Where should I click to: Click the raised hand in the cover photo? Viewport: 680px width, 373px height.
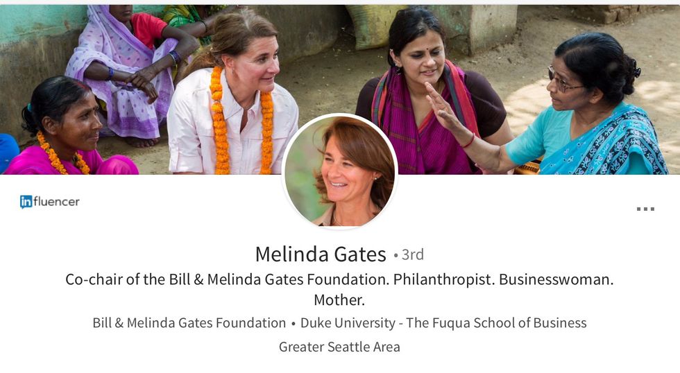(440, 104)
